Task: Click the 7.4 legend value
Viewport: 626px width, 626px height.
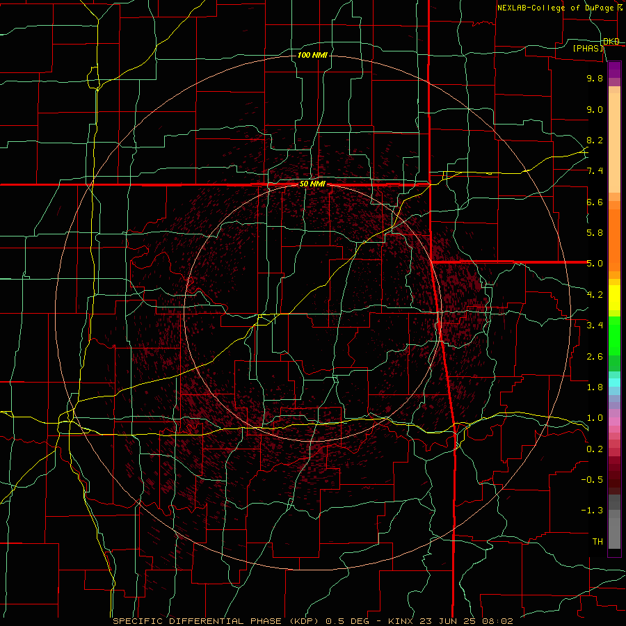Action: 595,171
